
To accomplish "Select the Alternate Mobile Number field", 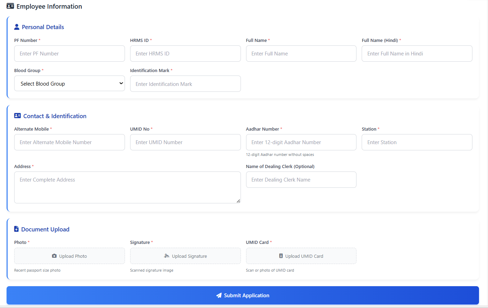I will 70,142.
